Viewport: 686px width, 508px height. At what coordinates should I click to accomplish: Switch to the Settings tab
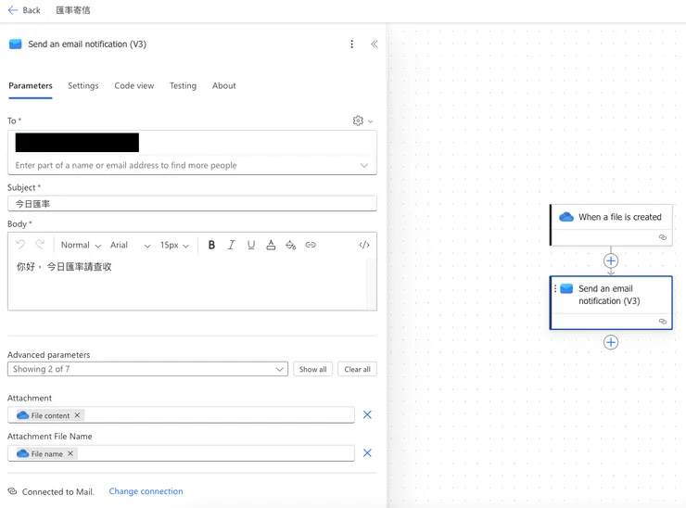[x=83, y=86]
